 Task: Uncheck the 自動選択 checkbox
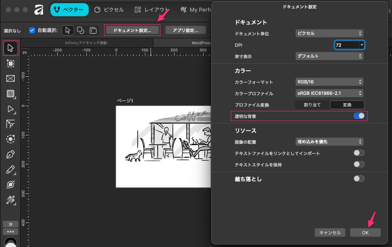(32, 30)
